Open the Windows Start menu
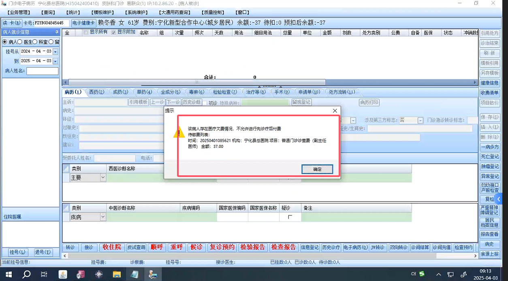The width and height of the screenshot is (508, 281). [9, 274]
